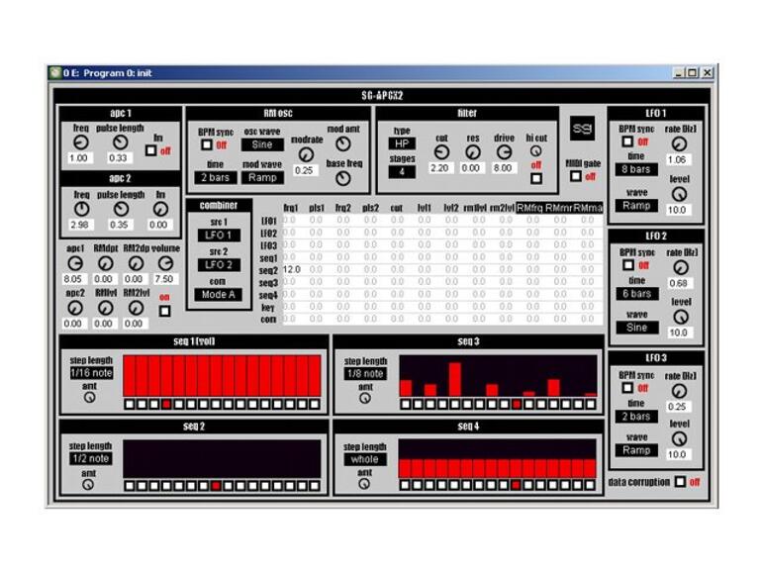Click the base freq knob

point(343,178)
